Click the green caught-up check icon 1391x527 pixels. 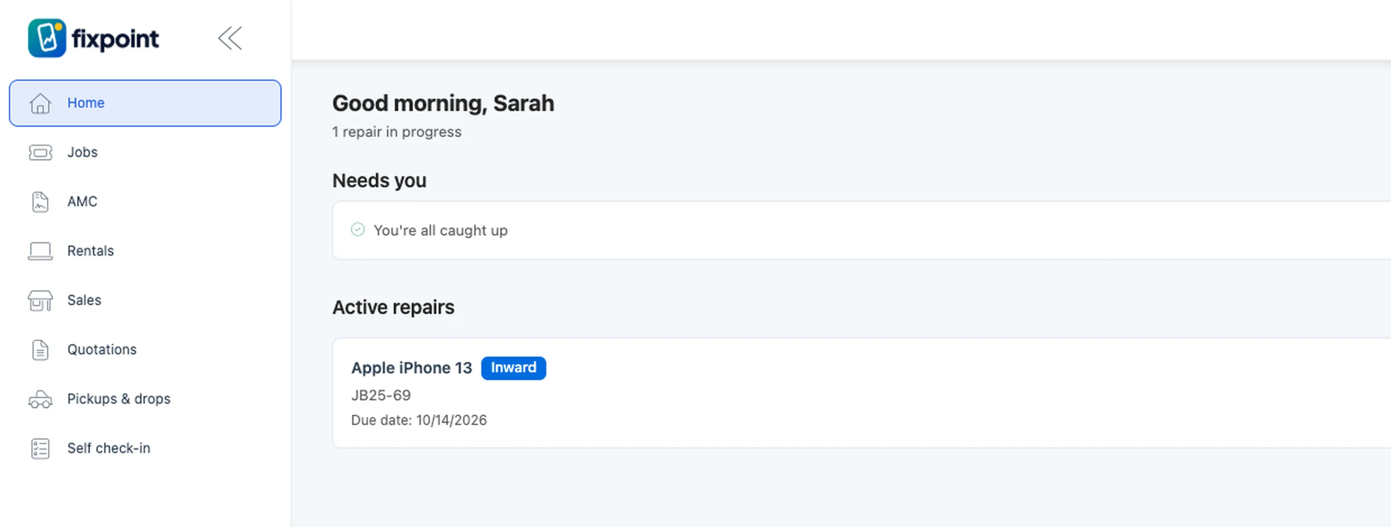click(358, 230)
